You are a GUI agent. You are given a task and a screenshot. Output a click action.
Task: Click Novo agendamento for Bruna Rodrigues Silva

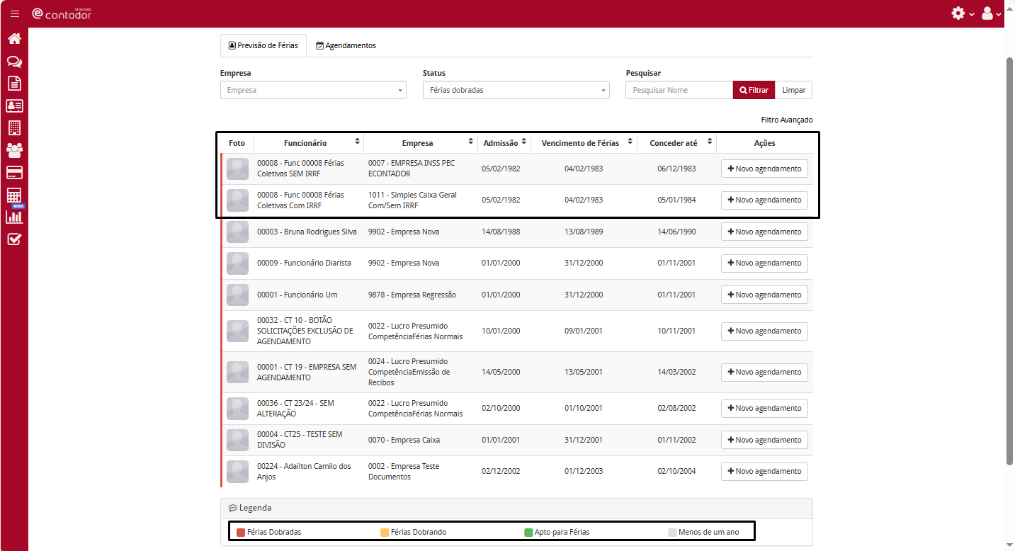point(764,232)
